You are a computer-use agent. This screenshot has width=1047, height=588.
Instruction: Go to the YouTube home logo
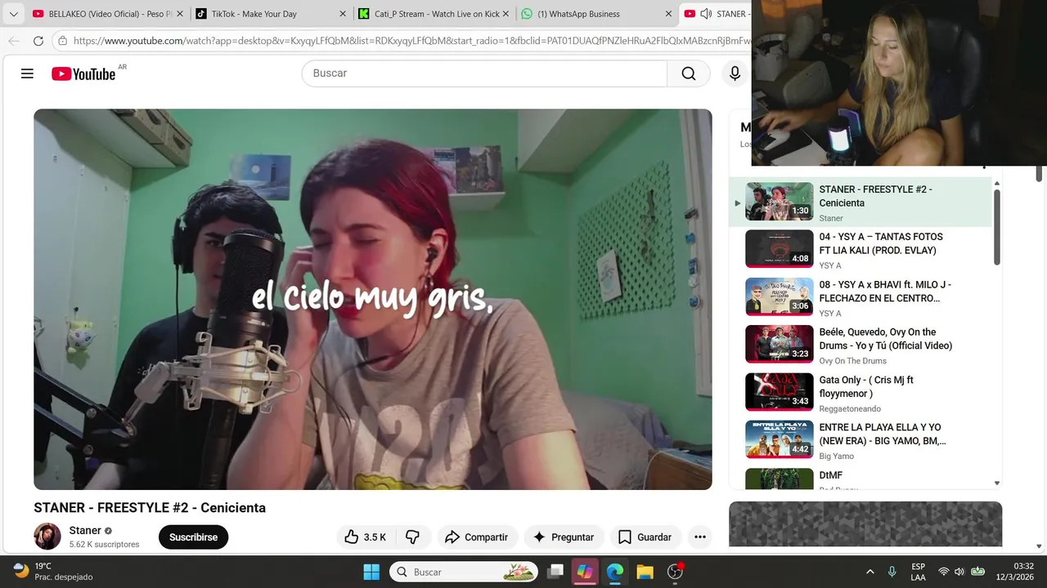click(83, 73)
